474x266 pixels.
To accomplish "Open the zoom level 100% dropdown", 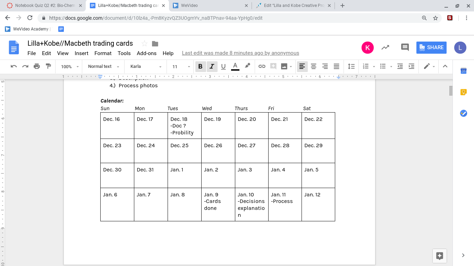I will pos(70,66).
